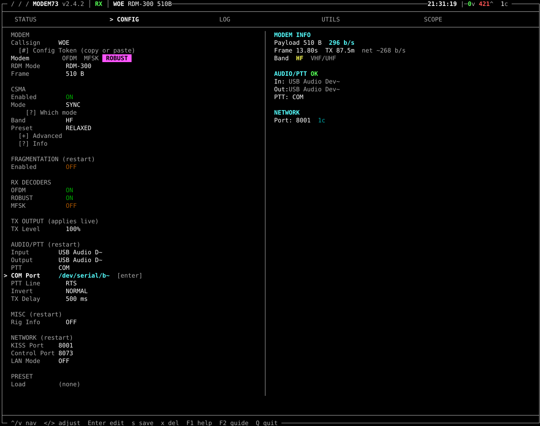Toggle Rig Info OFF setting
This screenshot has width=540, height=426.
point(71,322)
